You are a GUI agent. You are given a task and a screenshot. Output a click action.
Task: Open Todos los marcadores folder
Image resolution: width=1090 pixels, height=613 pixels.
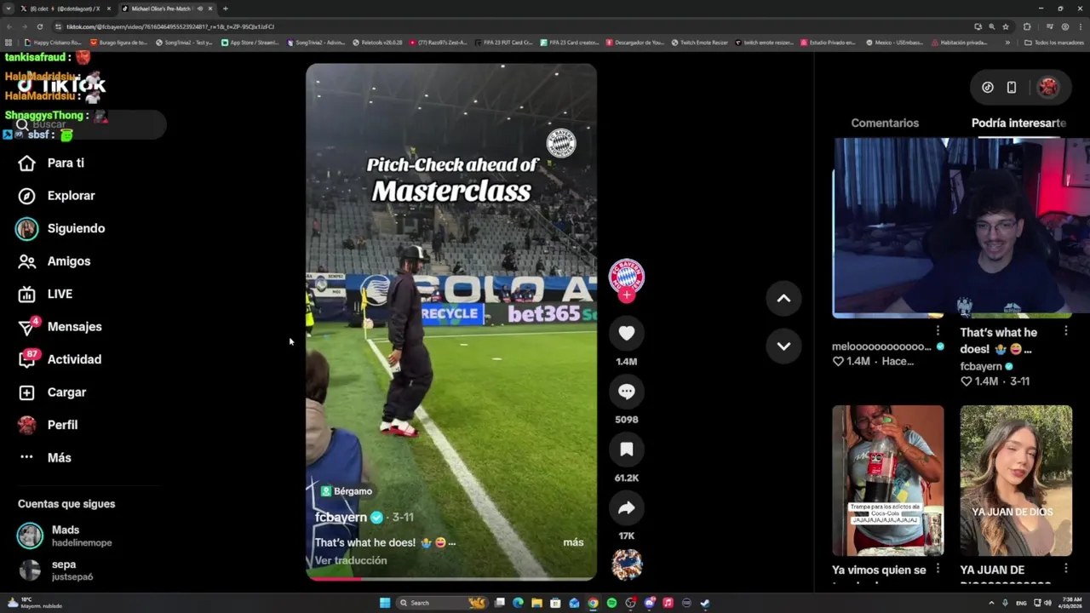1053,43
